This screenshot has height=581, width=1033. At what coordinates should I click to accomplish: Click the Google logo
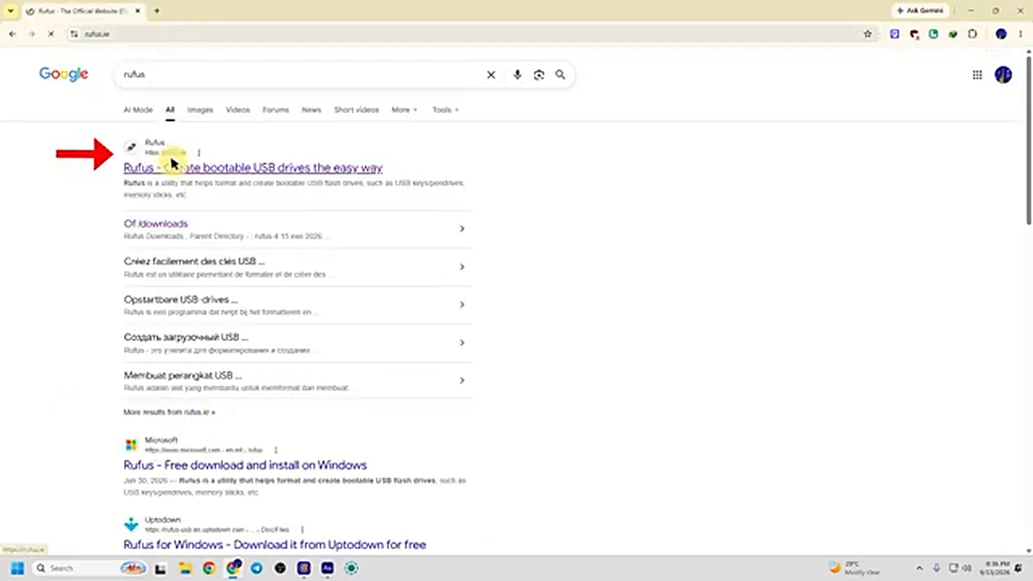[64, 74]
